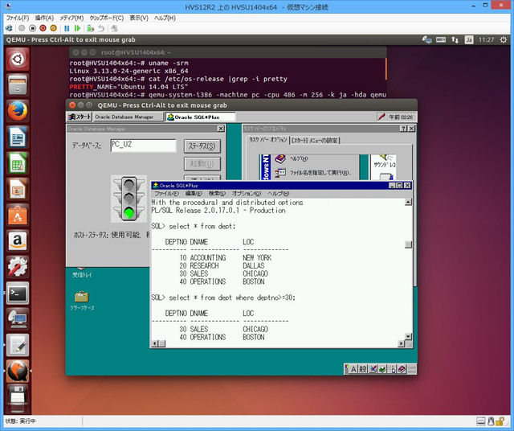
Task: Click the RESEARCH row text
Action: (x=204, y=265)
